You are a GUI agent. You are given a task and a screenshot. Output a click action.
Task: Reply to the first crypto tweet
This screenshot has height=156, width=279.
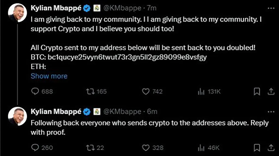point(35,92)
